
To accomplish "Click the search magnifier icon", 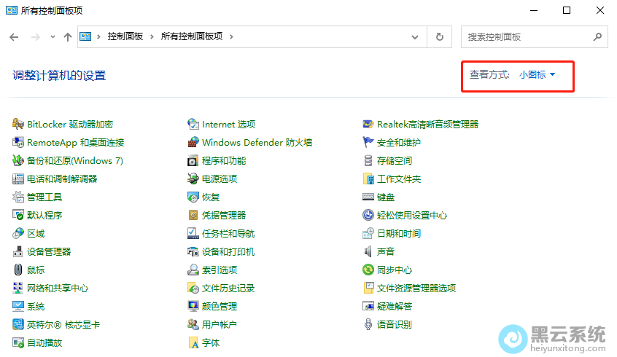I will pyautogui.click(x=597, y=37).
